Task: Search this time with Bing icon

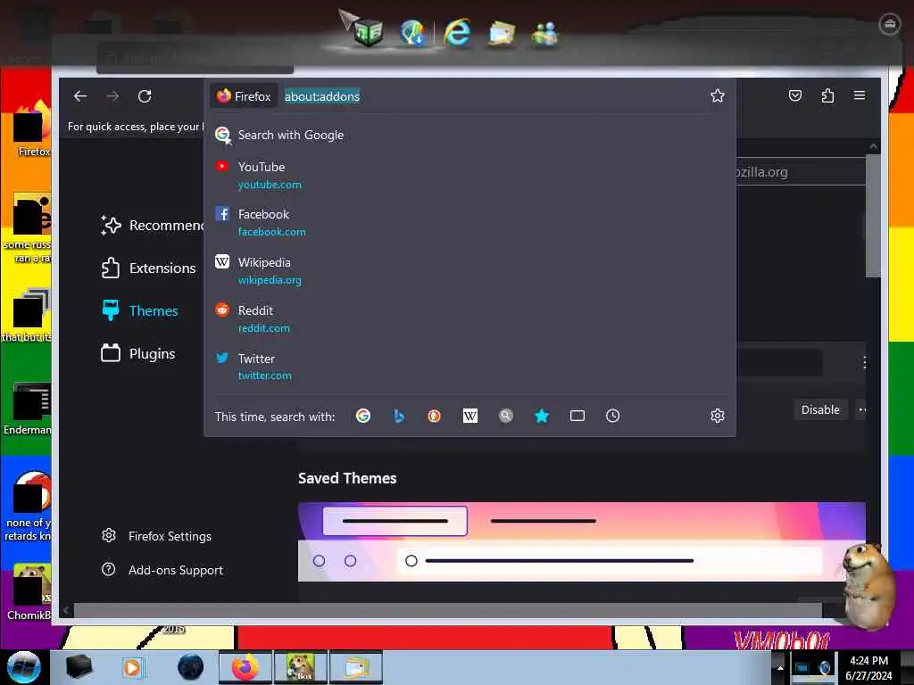Action: coord(399,416)
